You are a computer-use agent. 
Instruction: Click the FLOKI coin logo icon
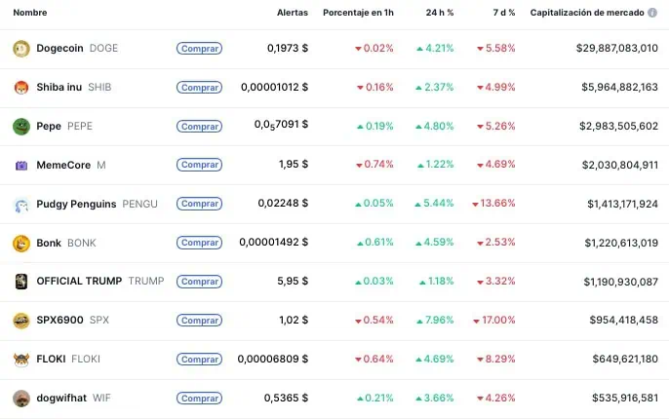pos(20,359)
